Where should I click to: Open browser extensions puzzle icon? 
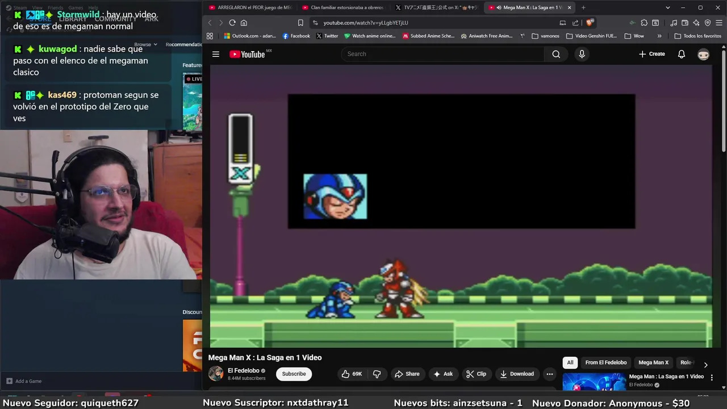coord(644,23)
